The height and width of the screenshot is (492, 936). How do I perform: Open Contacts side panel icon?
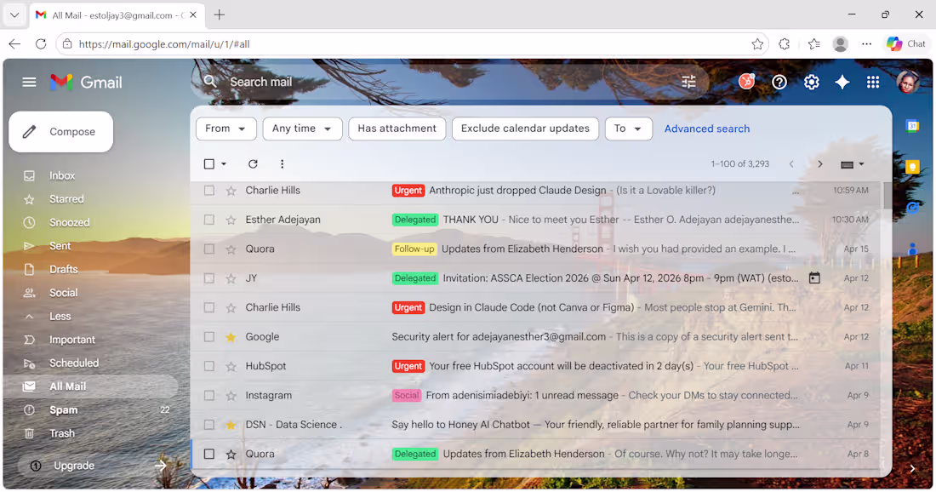pyautogui.click(x=912, y=249)
